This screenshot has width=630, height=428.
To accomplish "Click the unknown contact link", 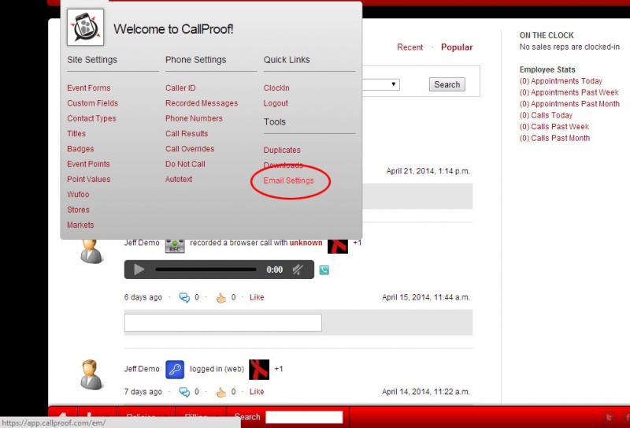I will (x=306, y=243).
